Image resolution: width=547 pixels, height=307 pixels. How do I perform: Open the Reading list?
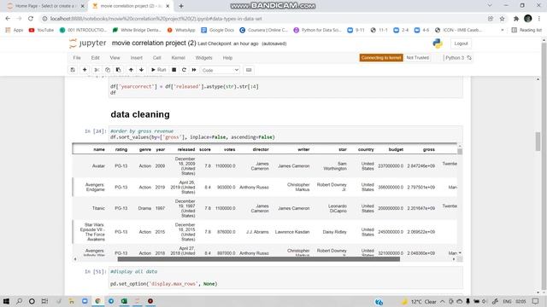tap(526, 30)
